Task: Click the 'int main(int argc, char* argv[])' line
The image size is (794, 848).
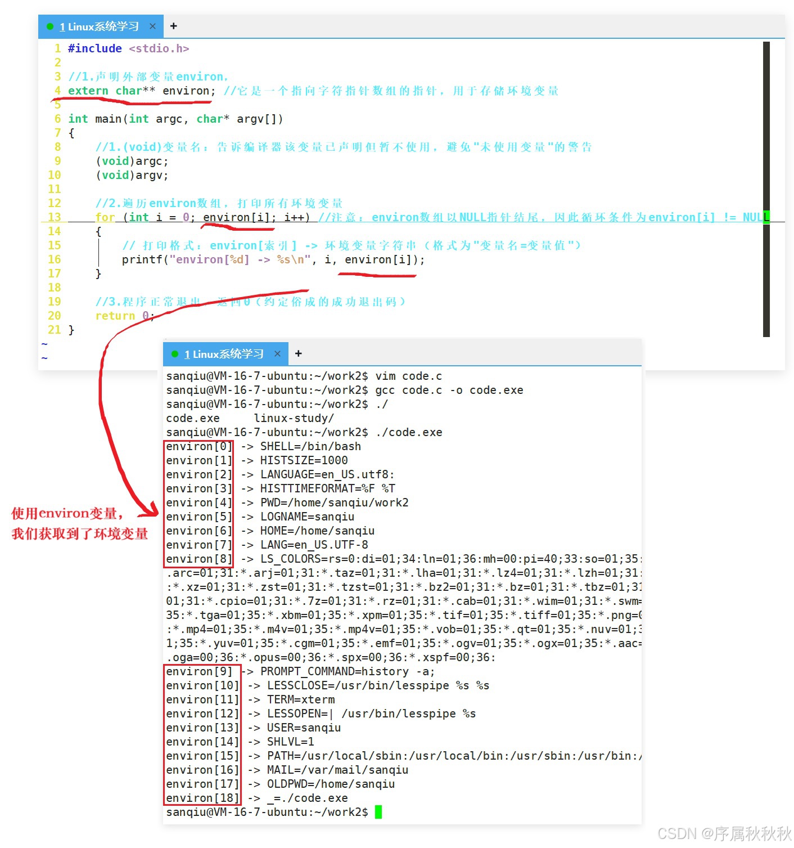Action: click(175, 119)
